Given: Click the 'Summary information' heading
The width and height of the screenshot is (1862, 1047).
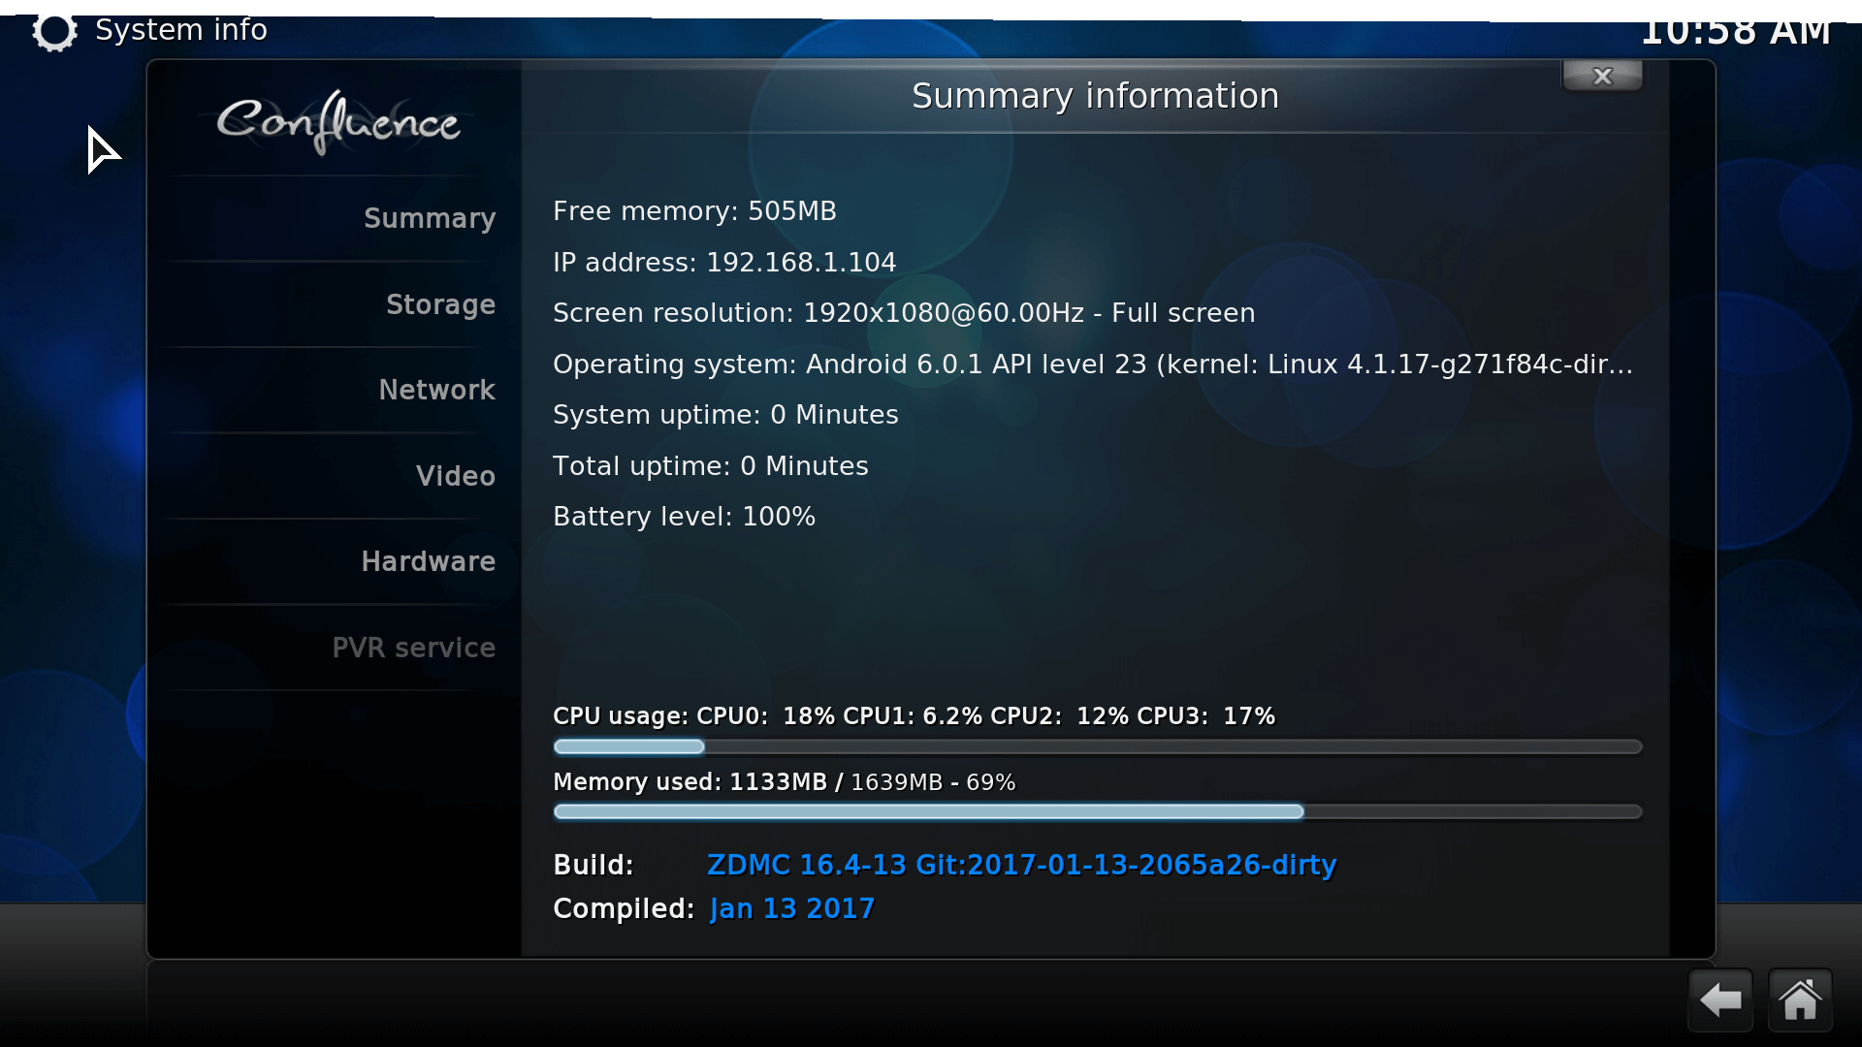Looking at the screenshot, I should click(1095, 96).
